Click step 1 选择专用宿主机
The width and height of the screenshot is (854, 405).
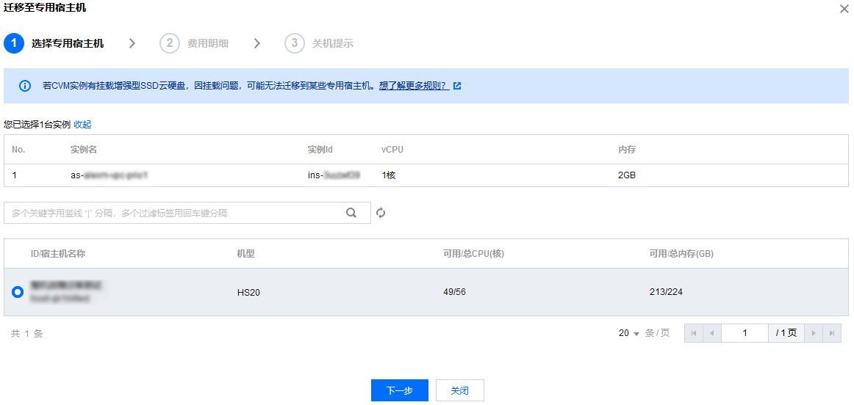54,43
